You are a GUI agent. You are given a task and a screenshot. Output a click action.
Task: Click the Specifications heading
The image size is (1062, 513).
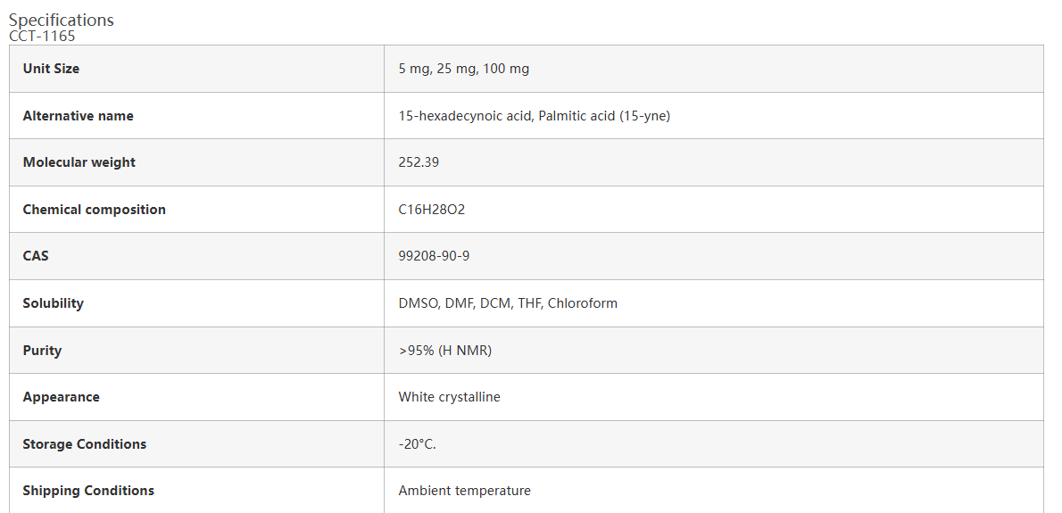[62, 20]
